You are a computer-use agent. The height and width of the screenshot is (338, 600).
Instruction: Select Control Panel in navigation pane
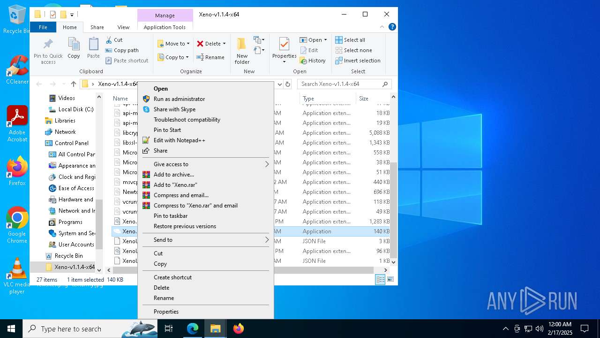click(67, 143)
